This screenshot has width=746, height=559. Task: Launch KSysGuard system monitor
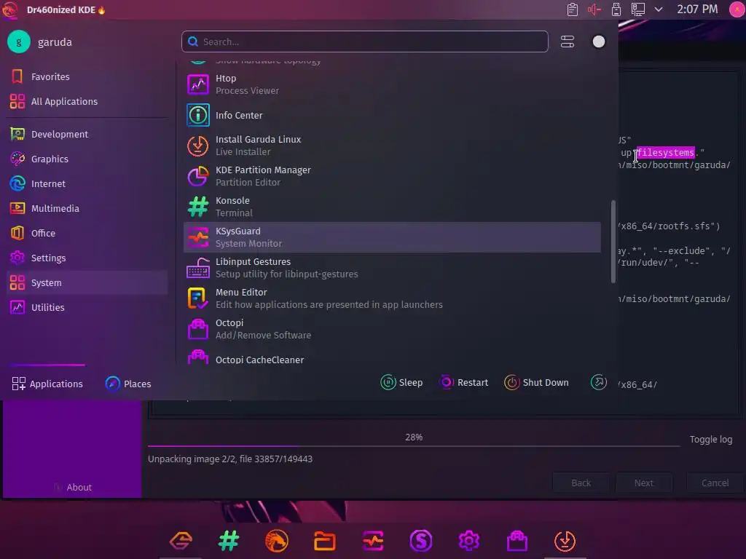(x=392, y=237)
